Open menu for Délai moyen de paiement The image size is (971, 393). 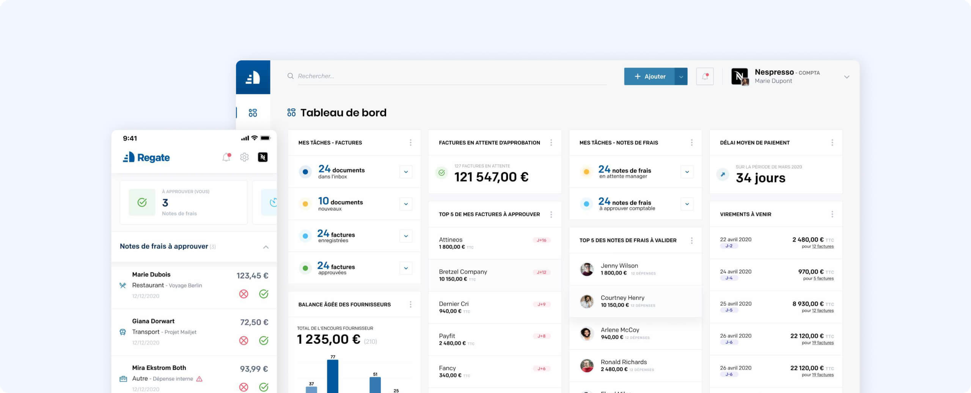pos(832,143)
